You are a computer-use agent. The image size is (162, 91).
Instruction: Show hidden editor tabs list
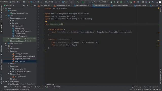click(x=157, y=6)
